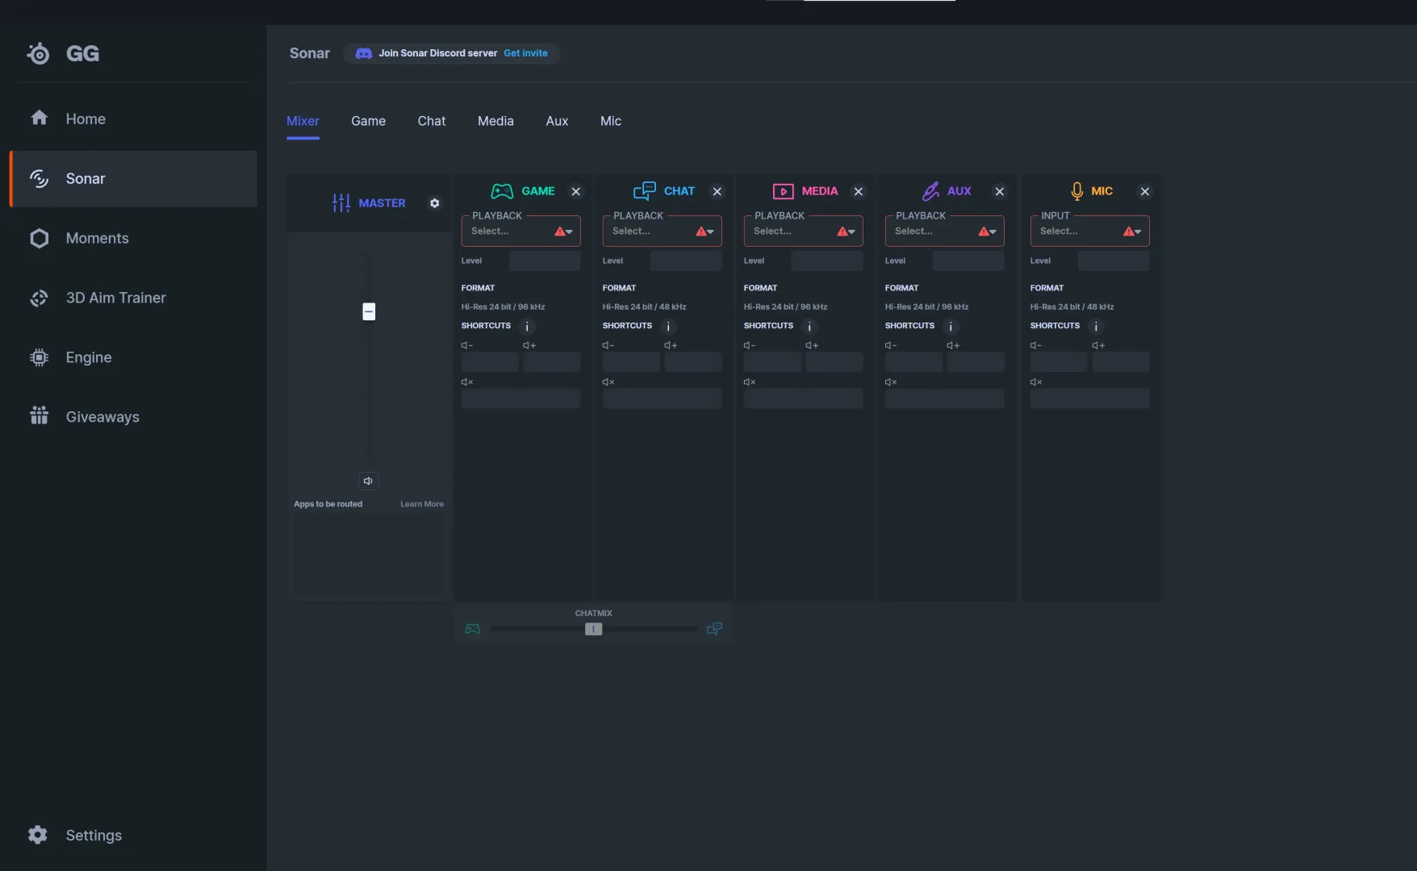Open Aux shortcuts info icon
Screen dimensions: 1417x871
951,327
